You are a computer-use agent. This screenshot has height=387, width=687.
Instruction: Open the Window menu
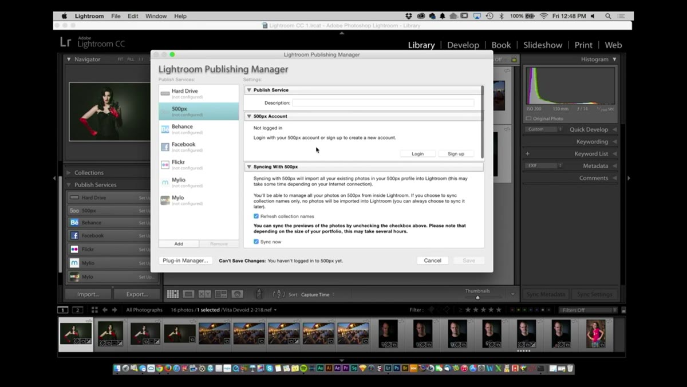tap(156, 16)
